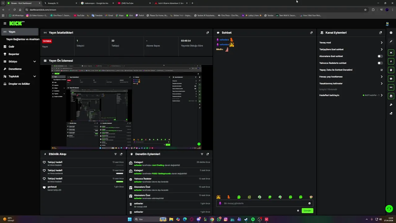The width and height of the screenshot is (396, 223).
Task: Open Droplar ve ödüller in sidebar
Action: tap(20, 84)
